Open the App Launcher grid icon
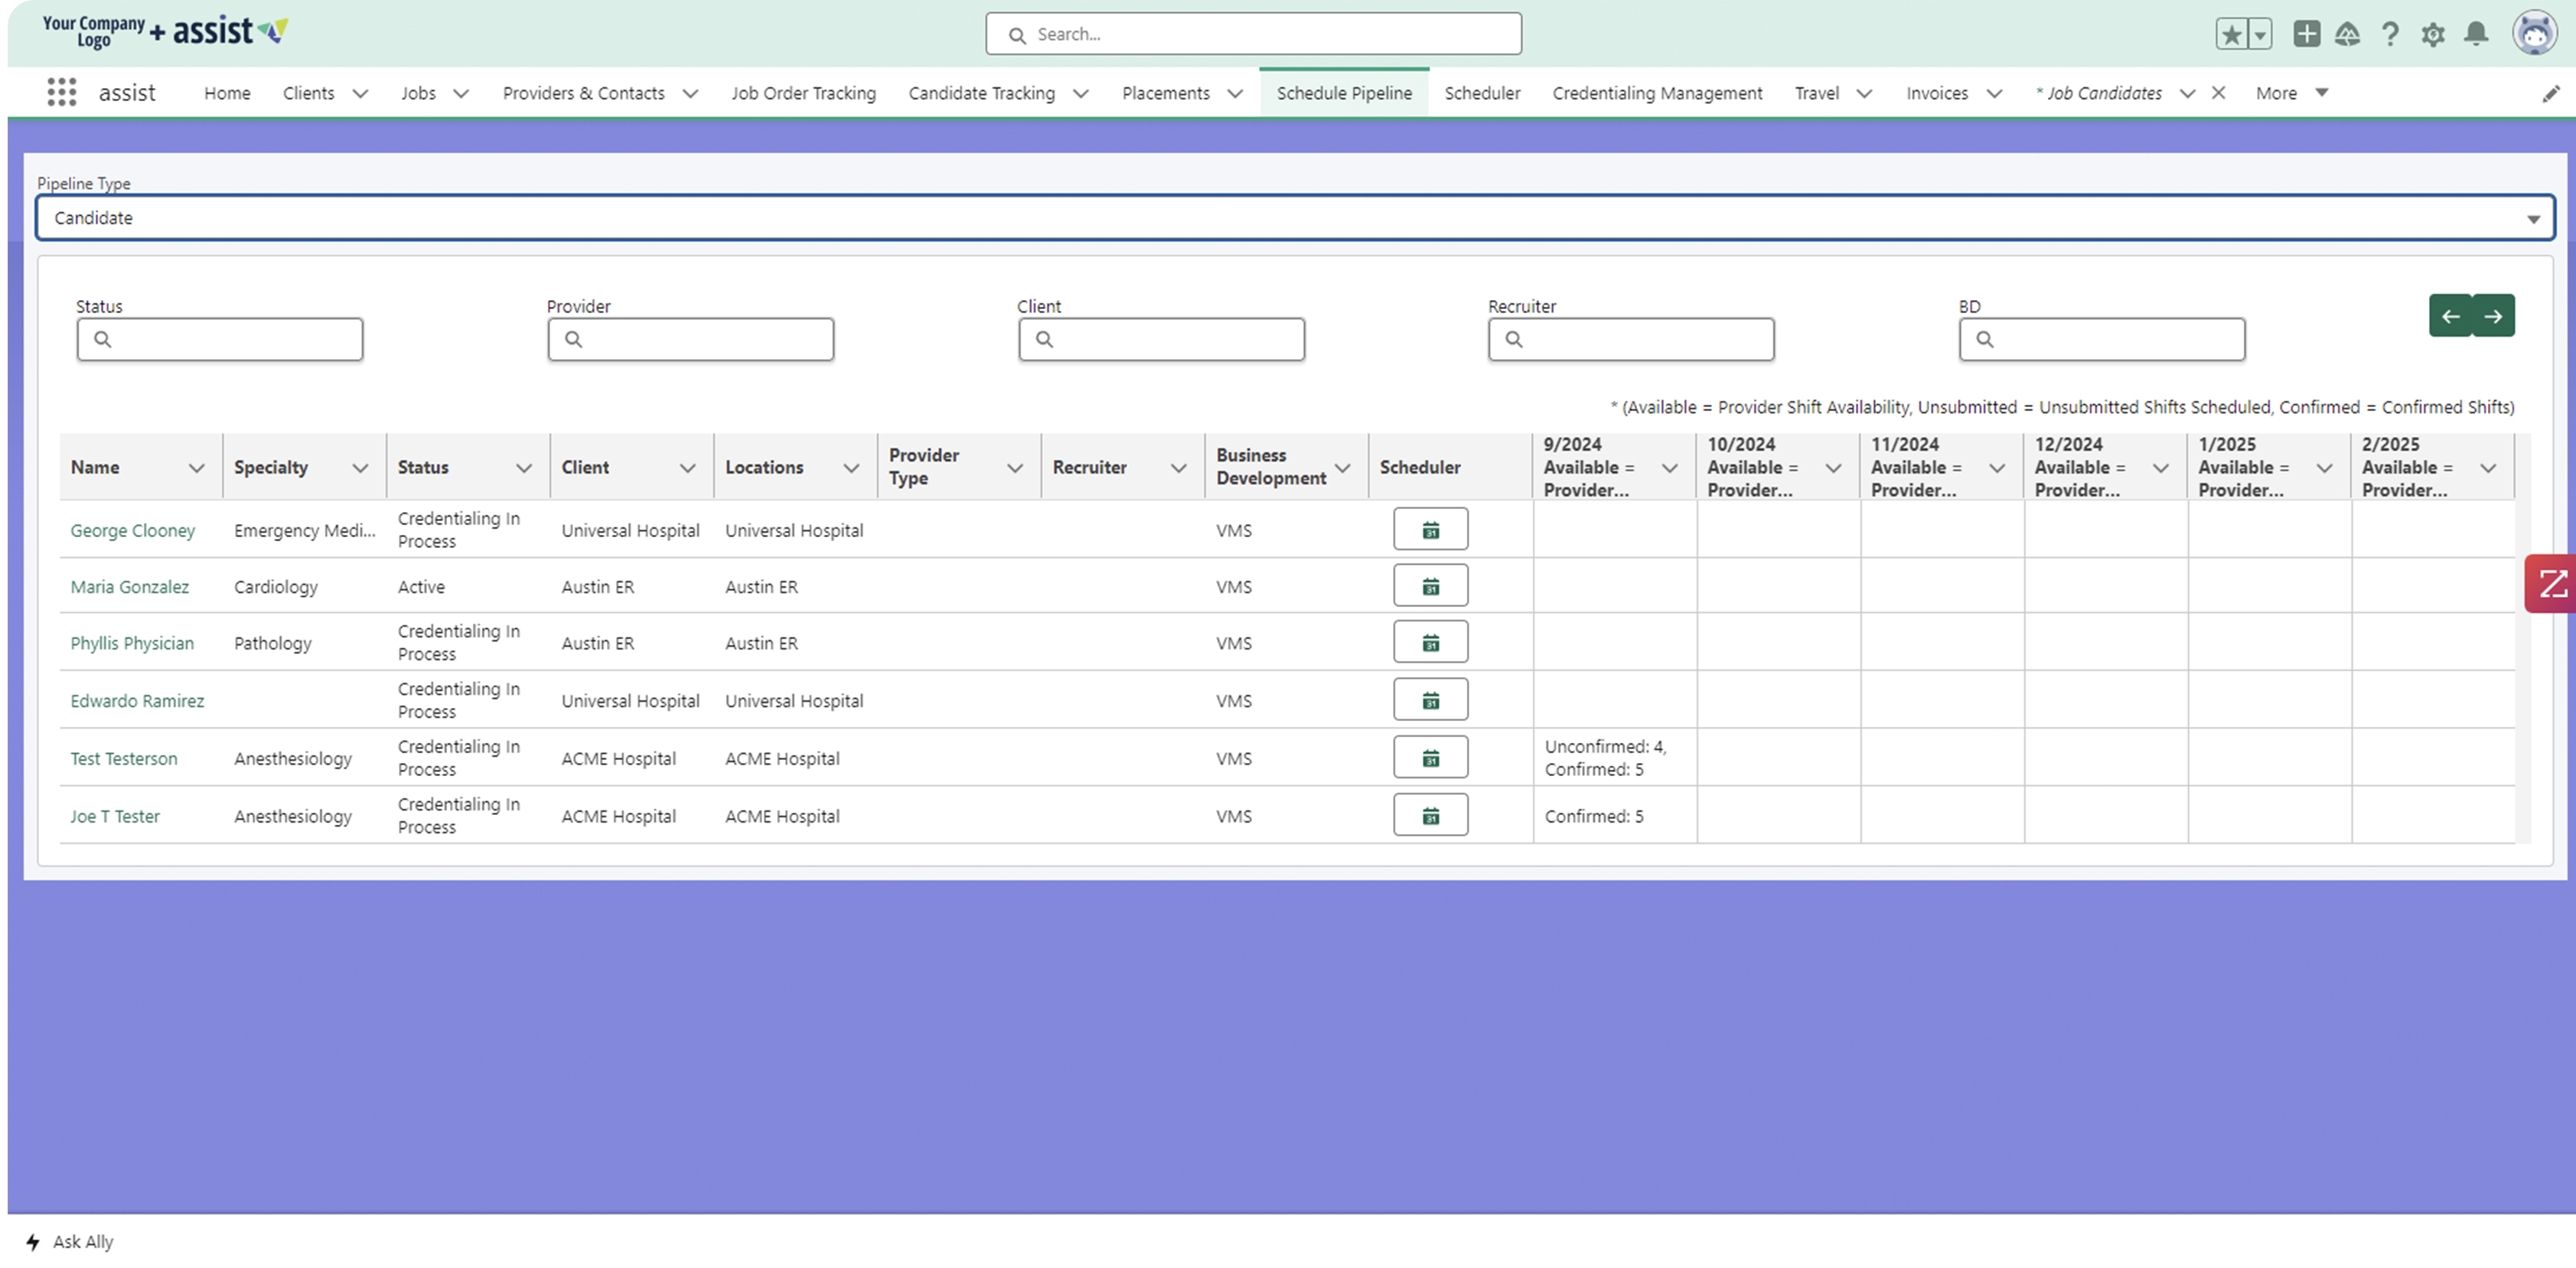Screen dimensions: 2576x1268 [x=62, y=93]
